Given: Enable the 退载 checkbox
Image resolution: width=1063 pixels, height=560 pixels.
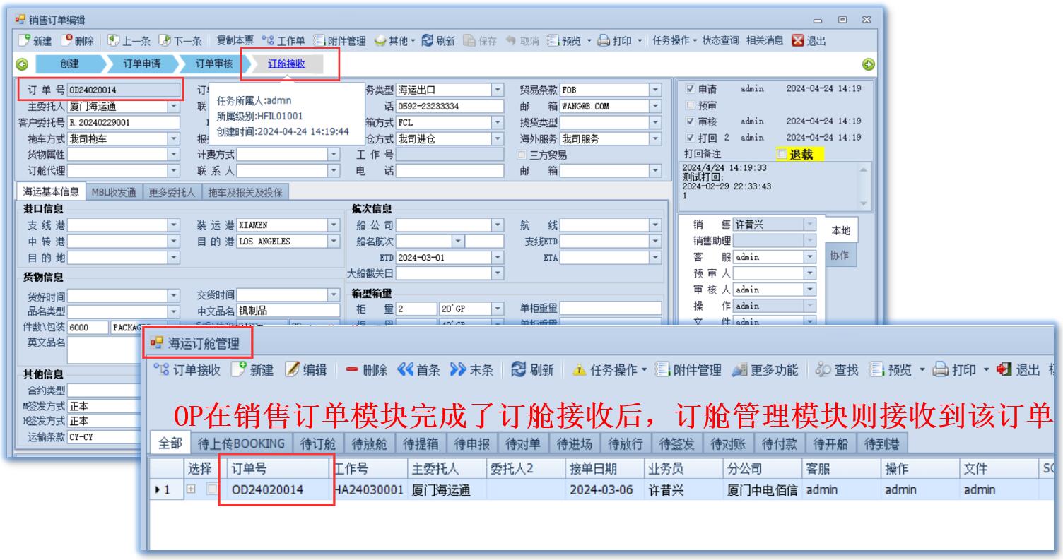Looking at the screenshot, I should [781, 154].
